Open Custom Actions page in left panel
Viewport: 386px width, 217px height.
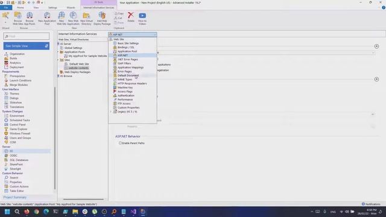[19, 186]
